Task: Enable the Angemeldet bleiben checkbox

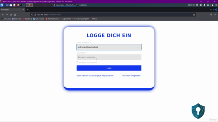Action: click(x=77, y=62)
